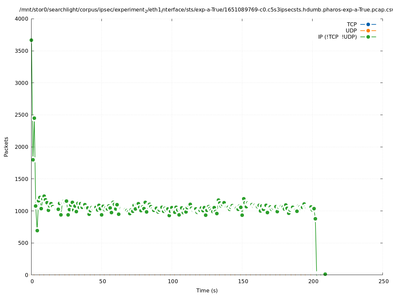Toggle the IP (!TCP !UDP) legend label
The width and height of the screenshot is (393, 295).
click(337, 37)
